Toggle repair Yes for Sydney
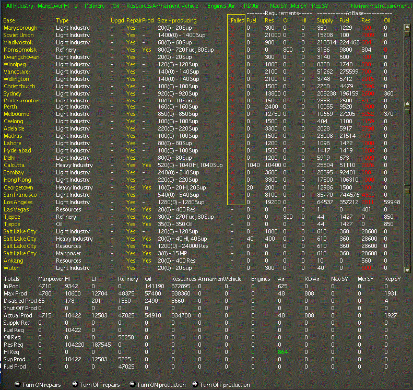413x390 pixels. [131, 93]
